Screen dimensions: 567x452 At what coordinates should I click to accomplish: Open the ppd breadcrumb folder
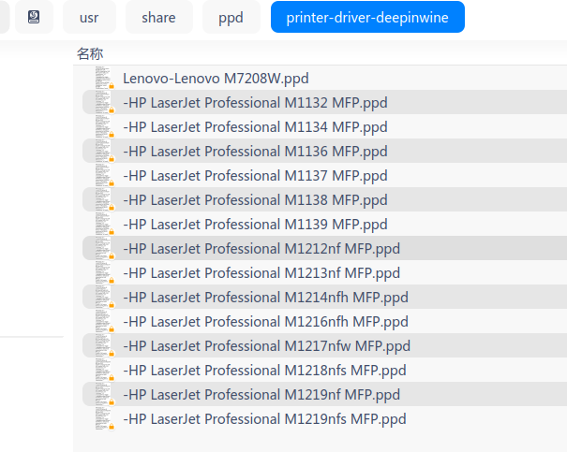pyautogui.click(x=231, y=17)
